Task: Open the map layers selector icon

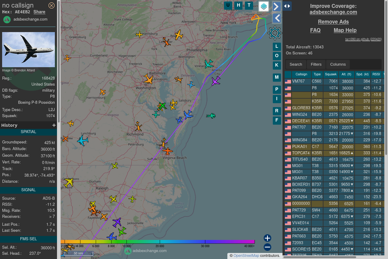Action: pos(264,6)
